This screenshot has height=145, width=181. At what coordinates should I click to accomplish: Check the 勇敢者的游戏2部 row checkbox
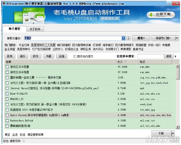pos(7,126)
